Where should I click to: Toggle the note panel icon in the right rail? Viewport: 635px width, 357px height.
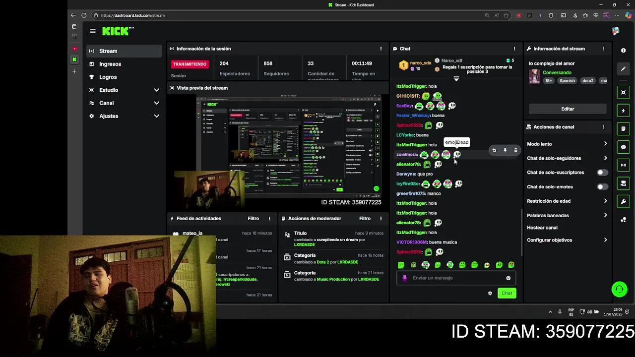[624, 129]
